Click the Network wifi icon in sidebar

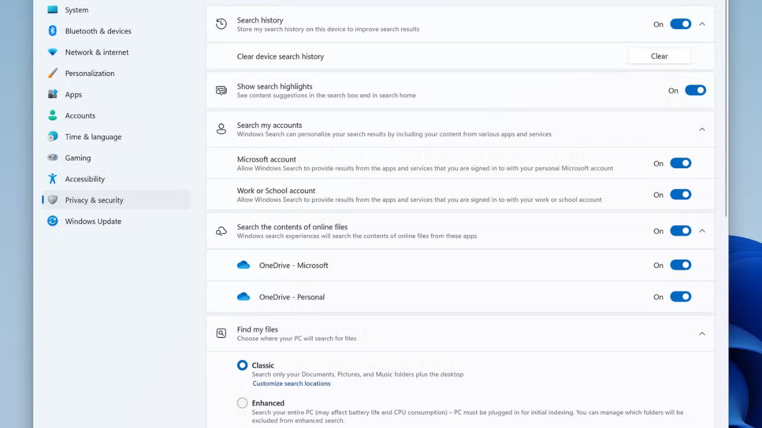pos(52,52)
